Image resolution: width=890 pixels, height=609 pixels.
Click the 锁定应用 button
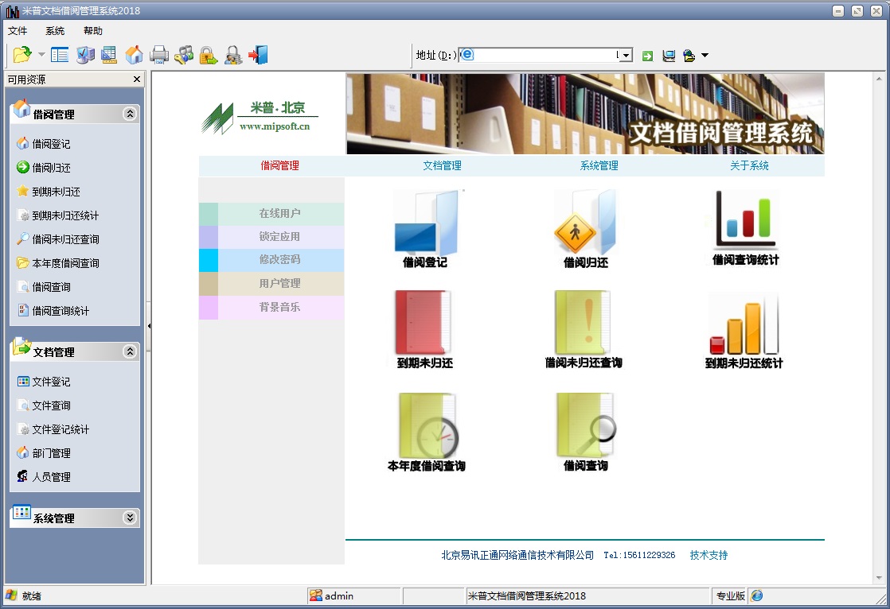(x=271, y=237)
